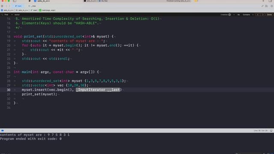Select the sets_in_c++ scheme in toolbar
This screenshot has height=154, width=274.
42,1
